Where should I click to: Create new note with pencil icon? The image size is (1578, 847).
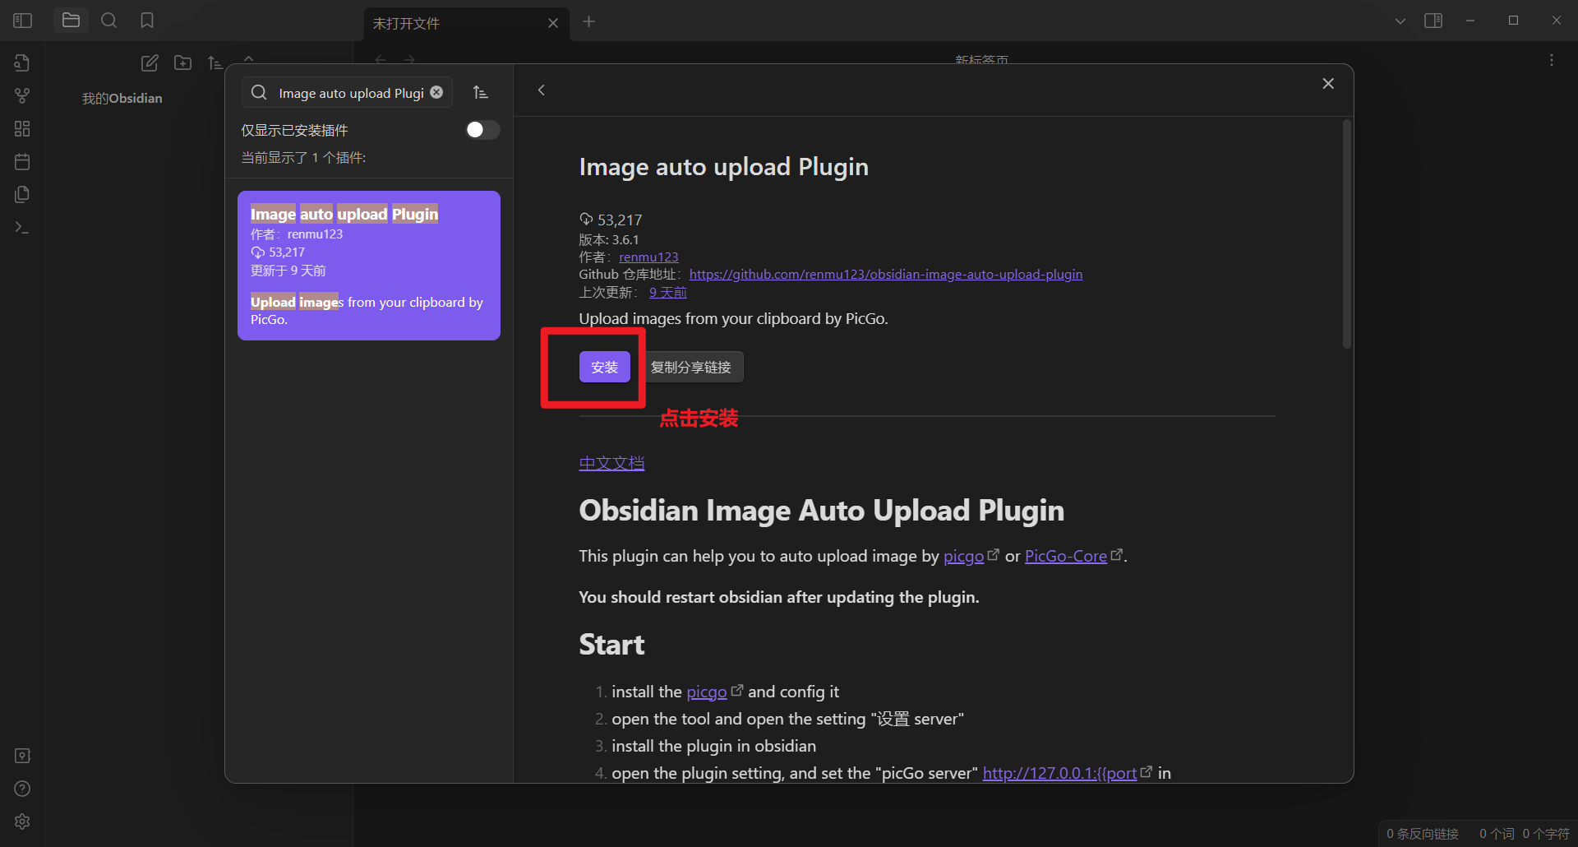pos(150,63)
